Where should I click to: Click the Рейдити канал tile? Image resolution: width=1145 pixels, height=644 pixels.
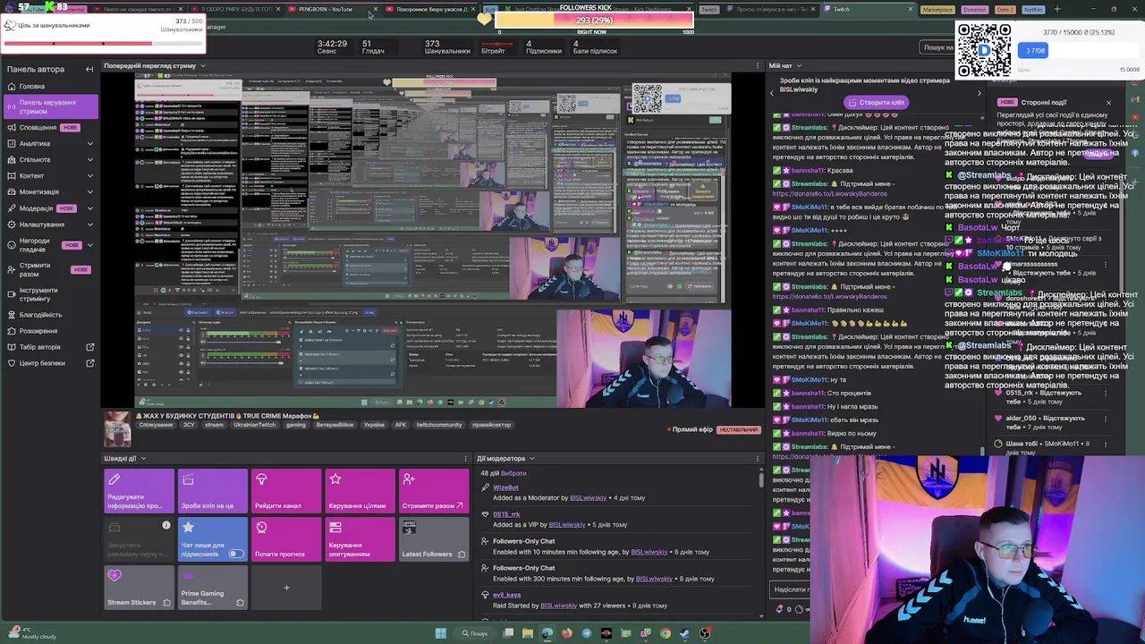point(285,491)
